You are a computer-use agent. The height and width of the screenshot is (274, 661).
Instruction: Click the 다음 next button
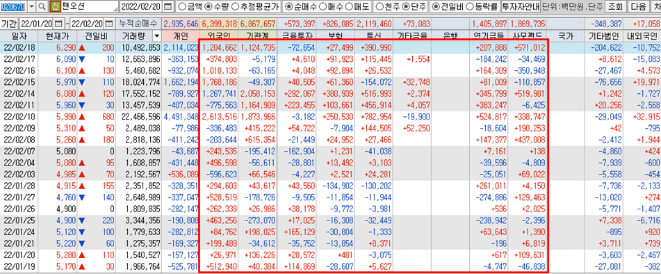[638, 6]
